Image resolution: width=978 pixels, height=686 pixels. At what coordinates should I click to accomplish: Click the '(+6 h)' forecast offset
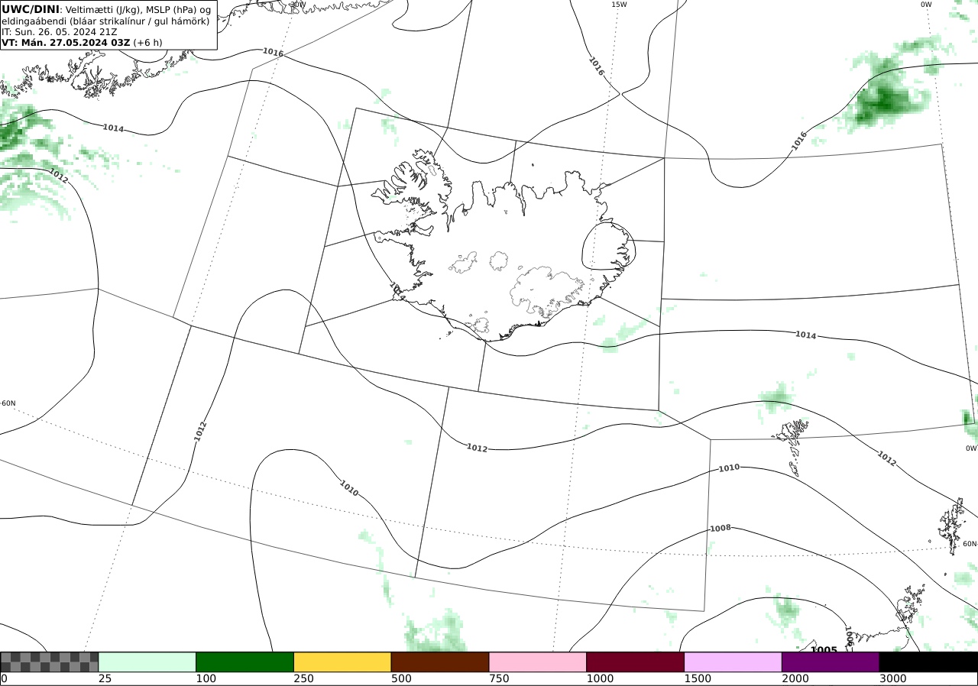click(x=148, y=43)
